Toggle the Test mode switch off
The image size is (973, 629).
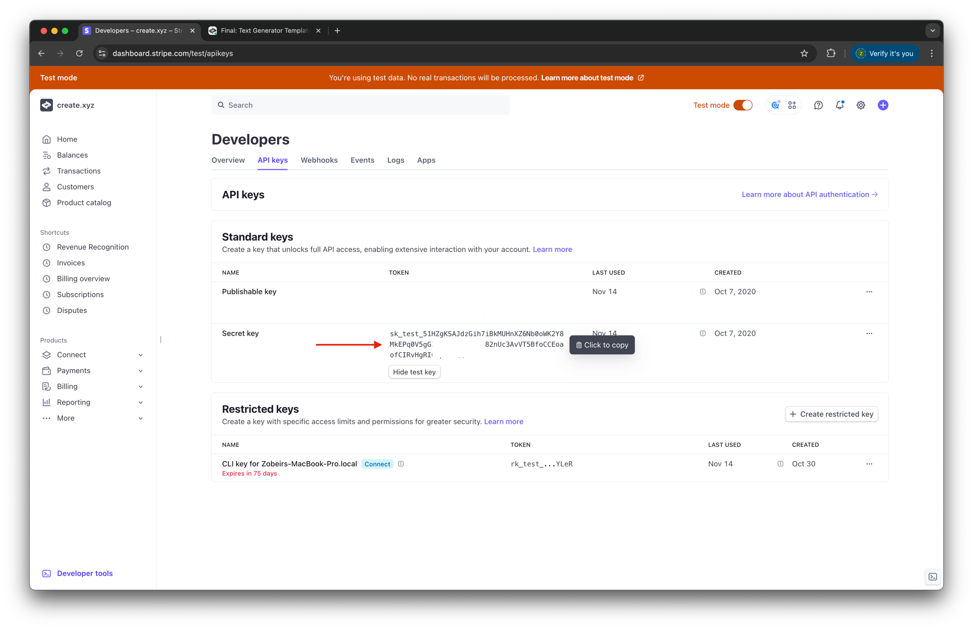(x=742, y=105)
